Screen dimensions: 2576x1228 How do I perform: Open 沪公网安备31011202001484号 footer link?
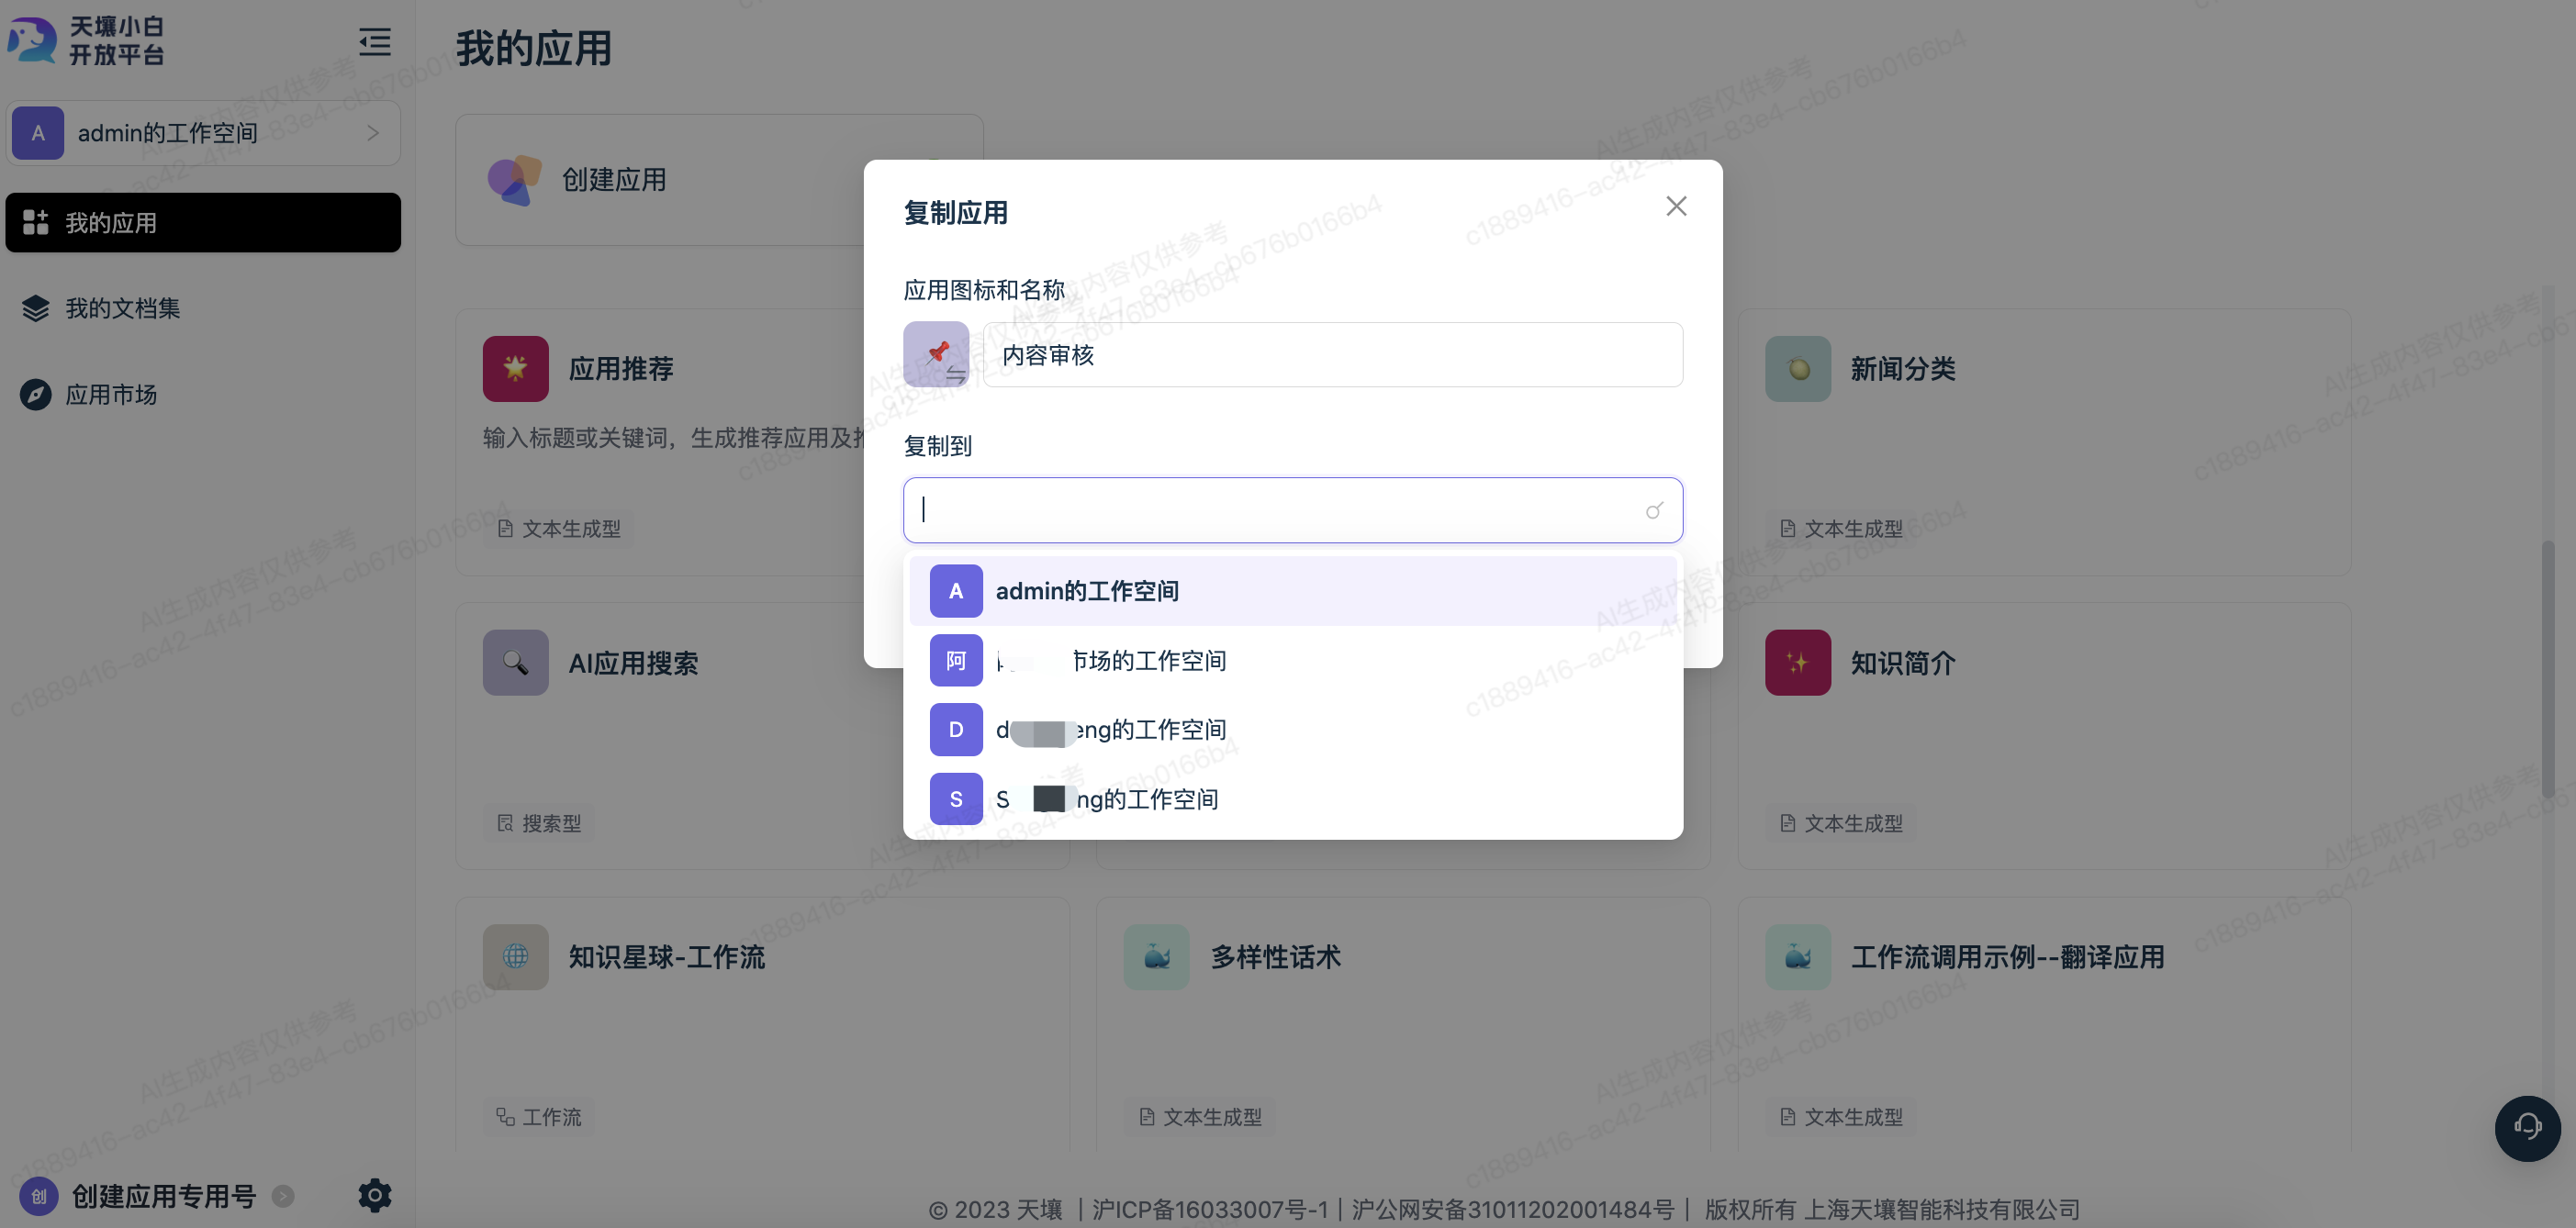click(x=1513, y=1209)
